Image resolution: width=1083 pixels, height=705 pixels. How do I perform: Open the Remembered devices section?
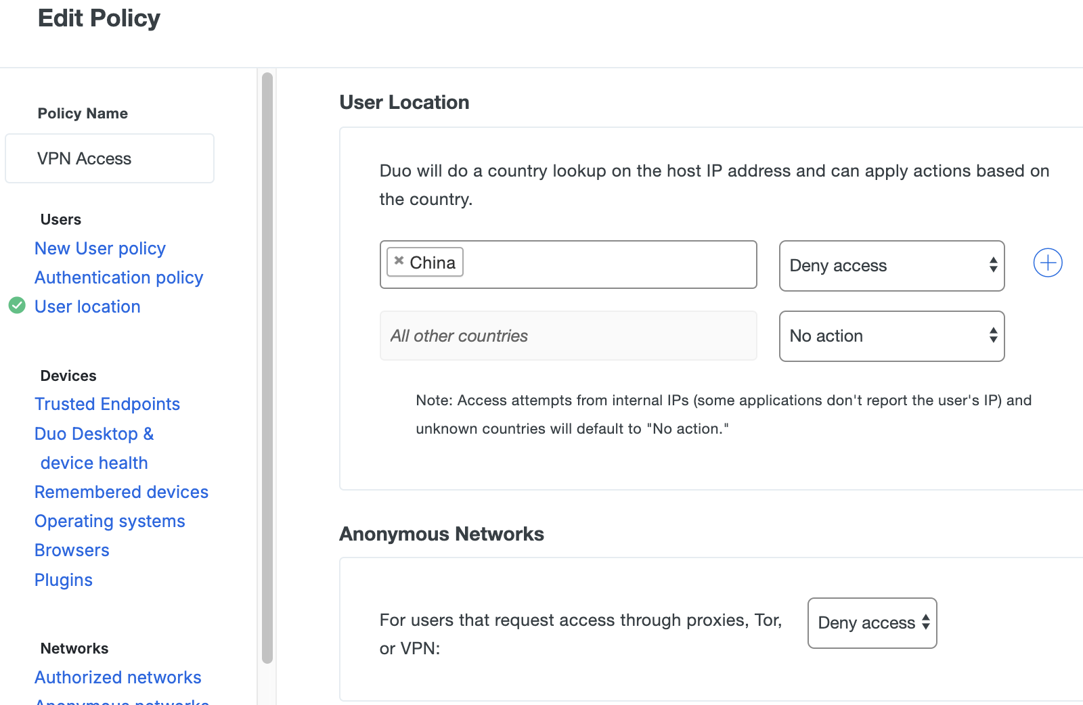pos(121,492)
